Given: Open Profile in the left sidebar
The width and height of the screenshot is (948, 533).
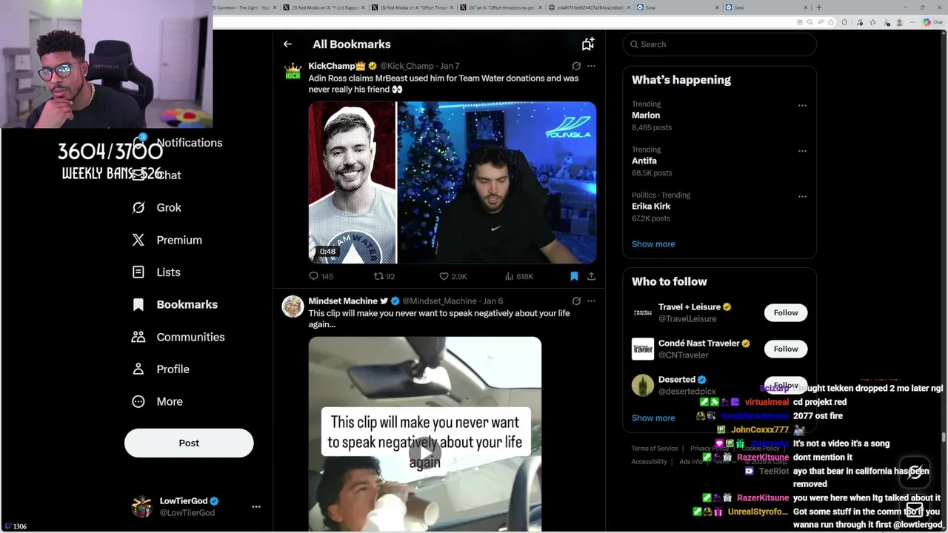Looking at the screenshot, I should click(x=161, y=369).
